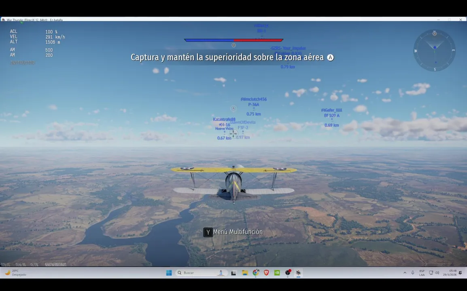The width and height of the screenshot is (467, 291).
Task: Click the A marker atop the compass
Action: (435, 33)
